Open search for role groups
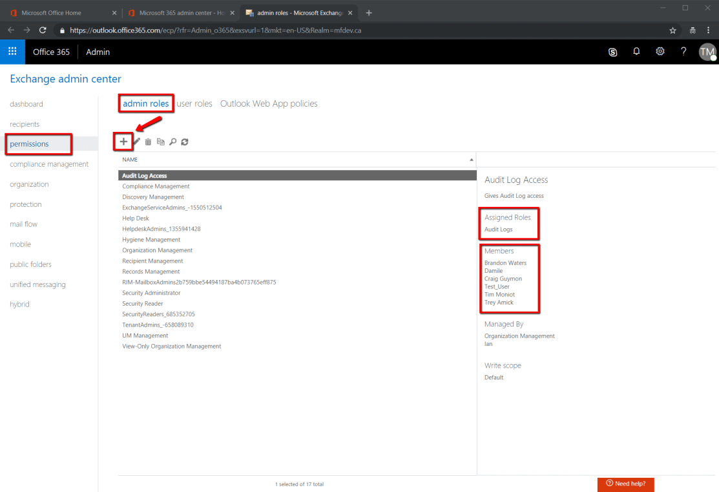 [173, 142]
